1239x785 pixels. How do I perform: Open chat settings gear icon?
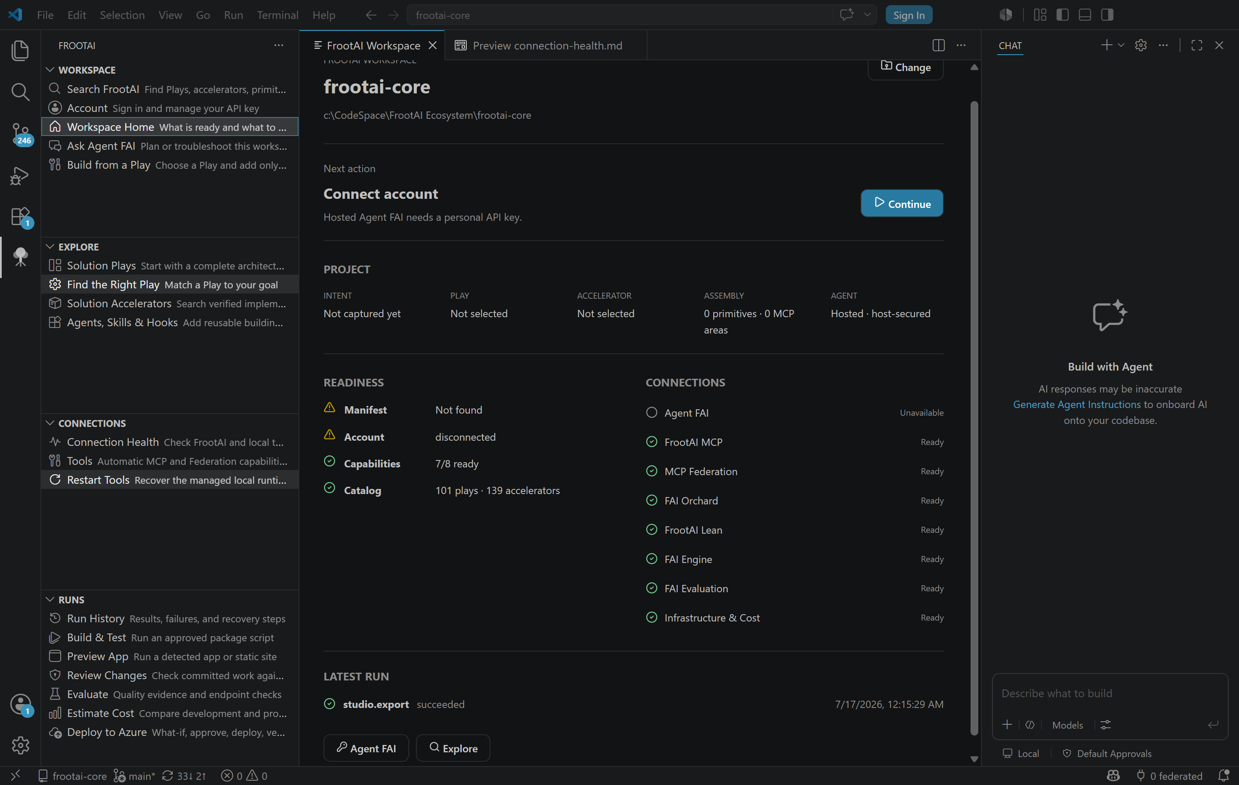tap(1141, 45)
